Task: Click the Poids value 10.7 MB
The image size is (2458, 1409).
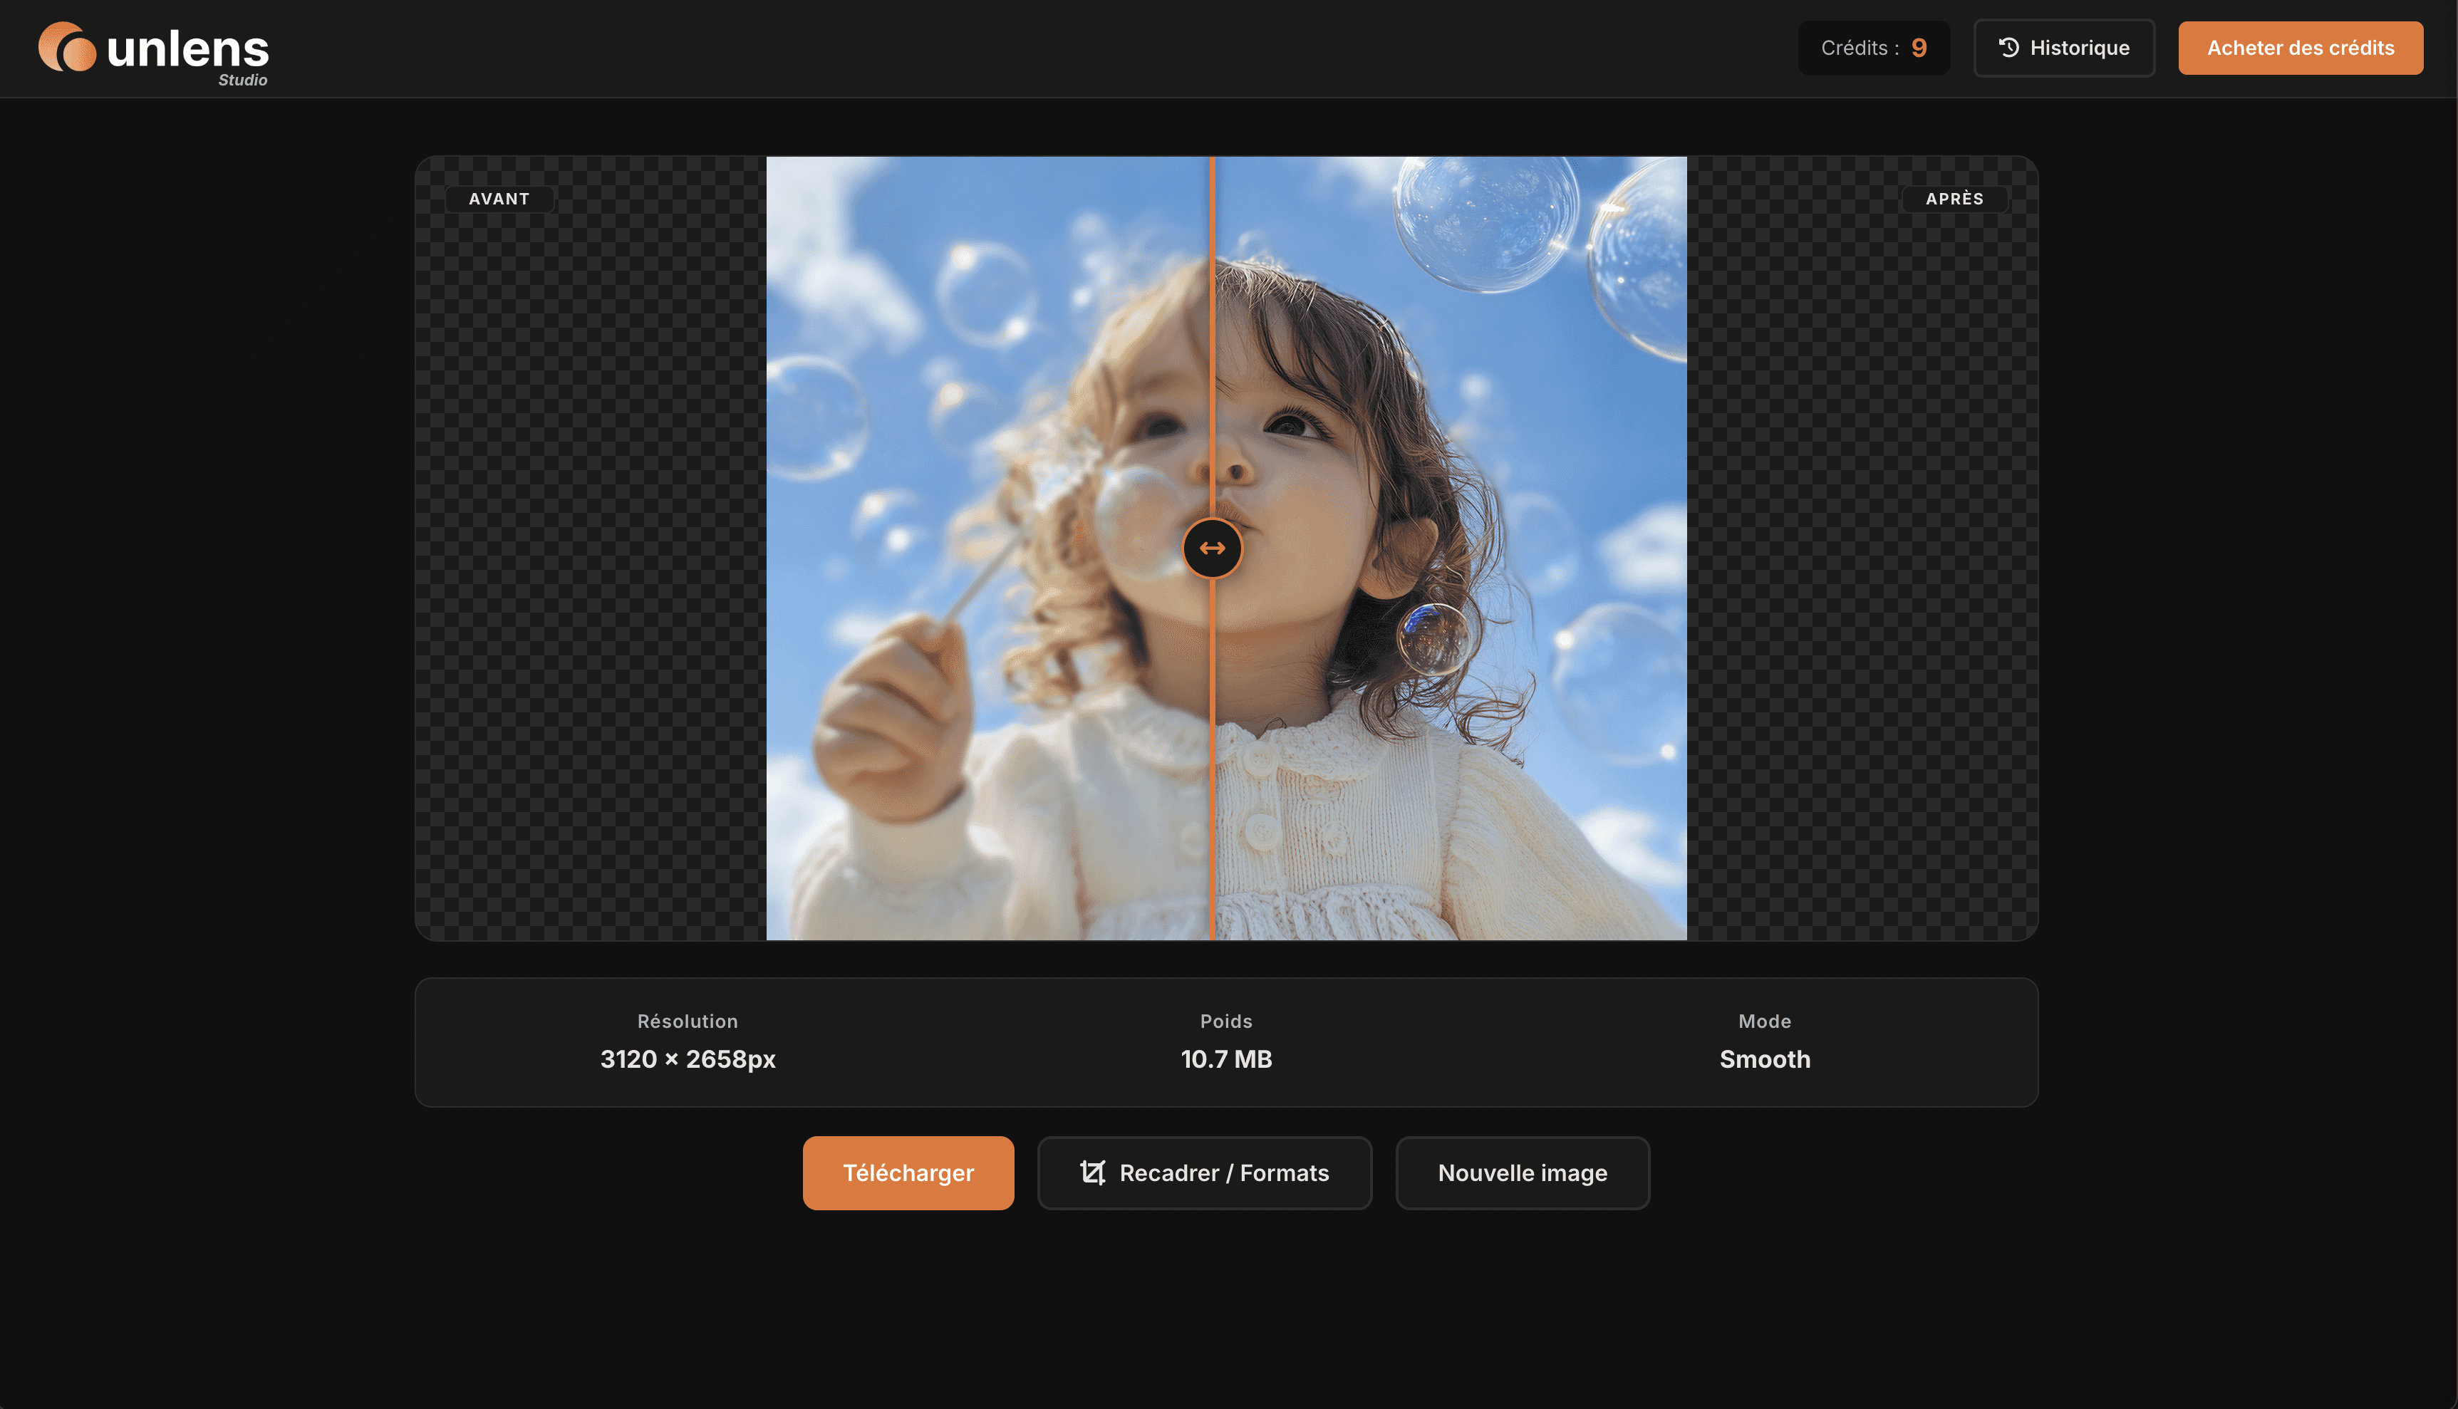Action: (1225, 1059)
